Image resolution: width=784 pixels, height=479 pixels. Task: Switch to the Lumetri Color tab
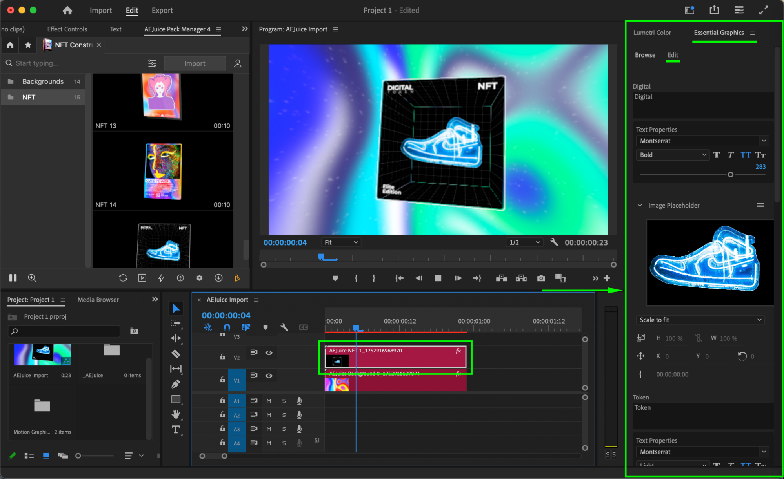click(652, 33)
